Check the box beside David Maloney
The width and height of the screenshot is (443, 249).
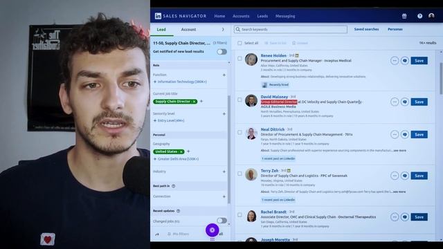pos(239,100)
